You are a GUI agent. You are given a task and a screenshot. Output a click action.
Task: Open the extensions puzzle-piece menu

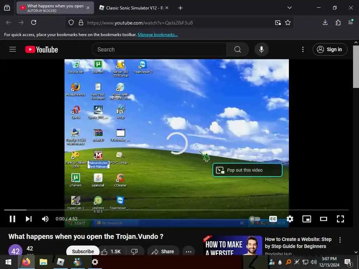[x=338, y=22]
